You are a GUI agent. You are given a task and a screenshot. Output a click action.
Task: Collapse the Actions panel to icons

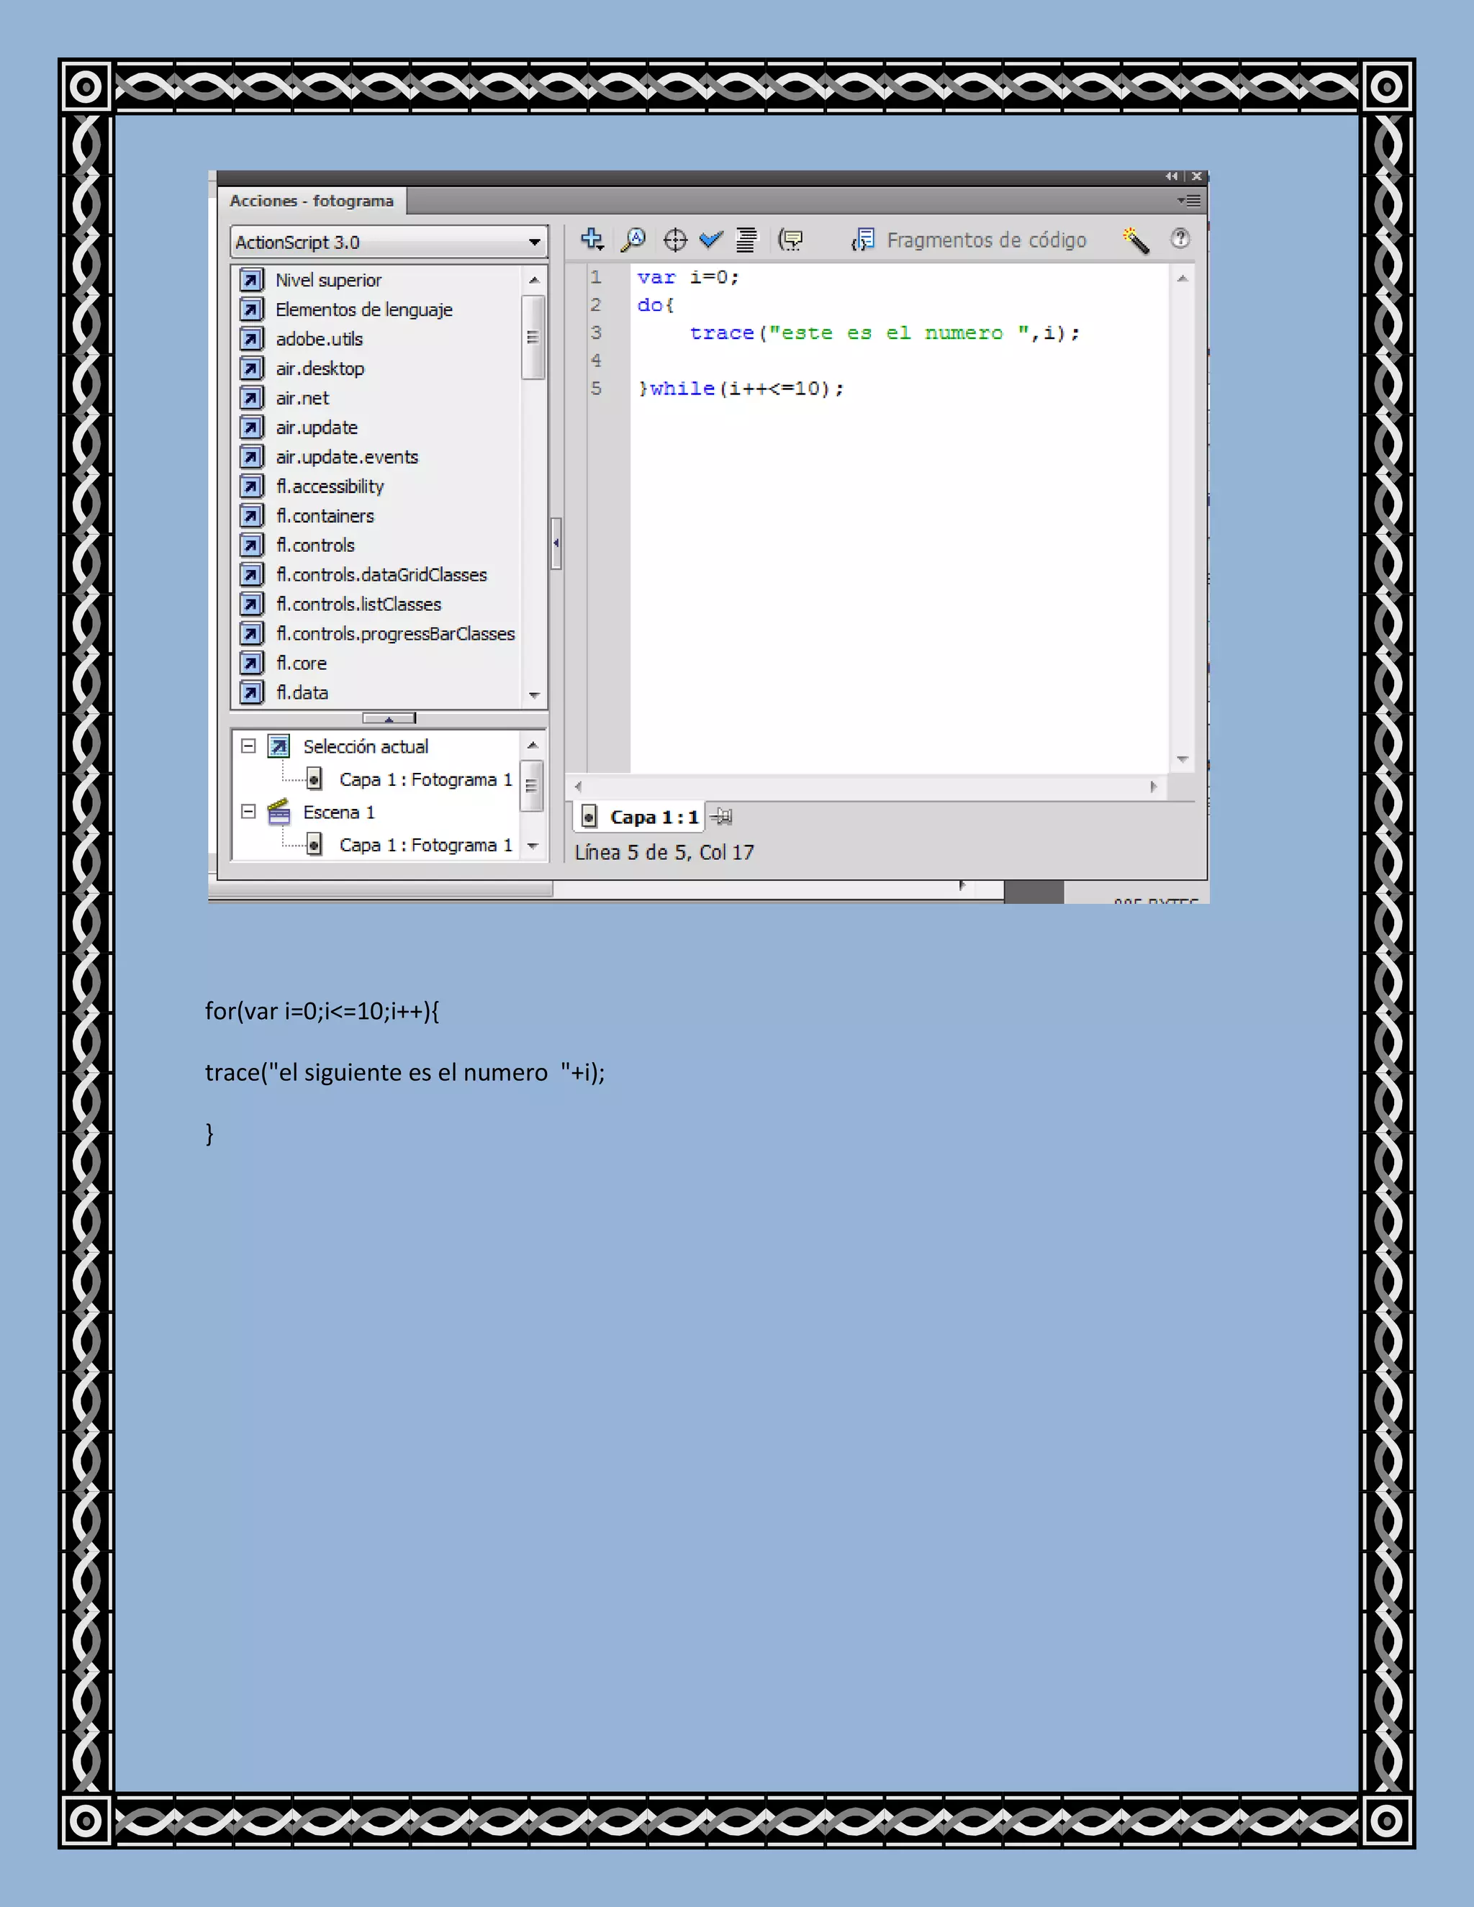[x=1171, y=176]
